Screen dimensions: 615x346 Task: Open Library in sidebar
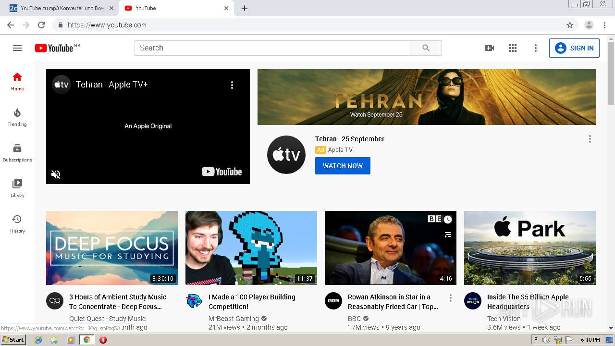point(17,188)
